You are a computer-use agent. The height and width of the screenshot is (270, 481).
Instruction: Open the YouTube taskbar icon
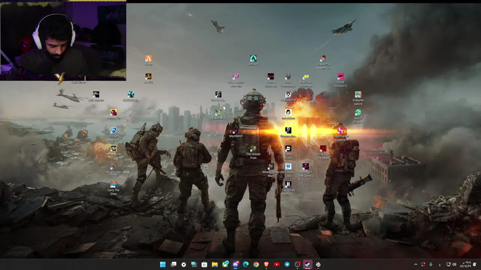point(277,264)
